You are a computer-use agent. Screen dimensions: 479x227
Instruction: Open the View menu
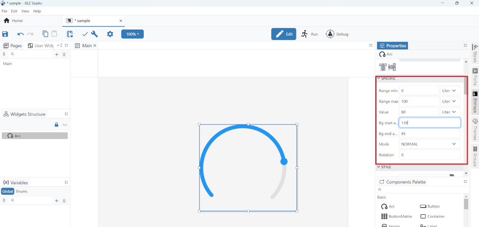point(25,11)
